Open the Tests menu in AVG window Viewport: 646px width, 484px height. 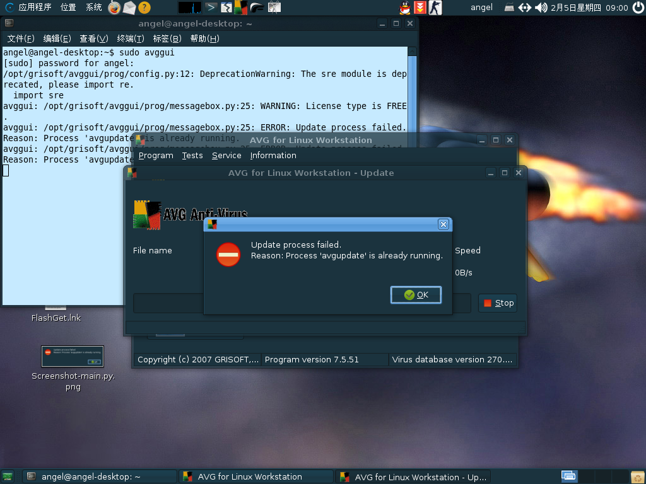tap(192, 155)
